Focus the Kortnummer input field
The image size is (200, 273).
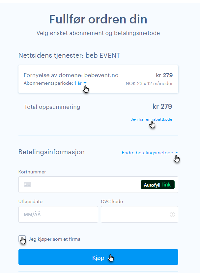tap(98, 185)
